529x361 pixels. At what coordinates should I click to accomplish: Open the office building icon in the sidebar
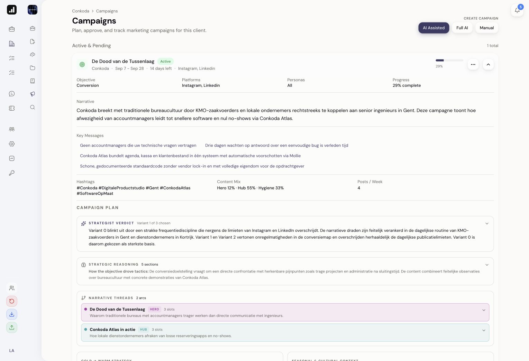click(x=12, y=44)
